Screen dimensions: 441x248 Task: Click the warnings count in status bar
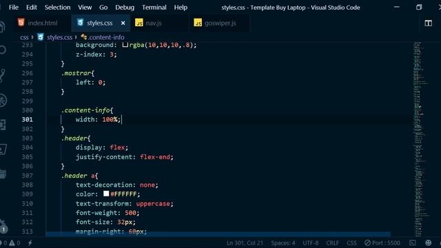15,243
